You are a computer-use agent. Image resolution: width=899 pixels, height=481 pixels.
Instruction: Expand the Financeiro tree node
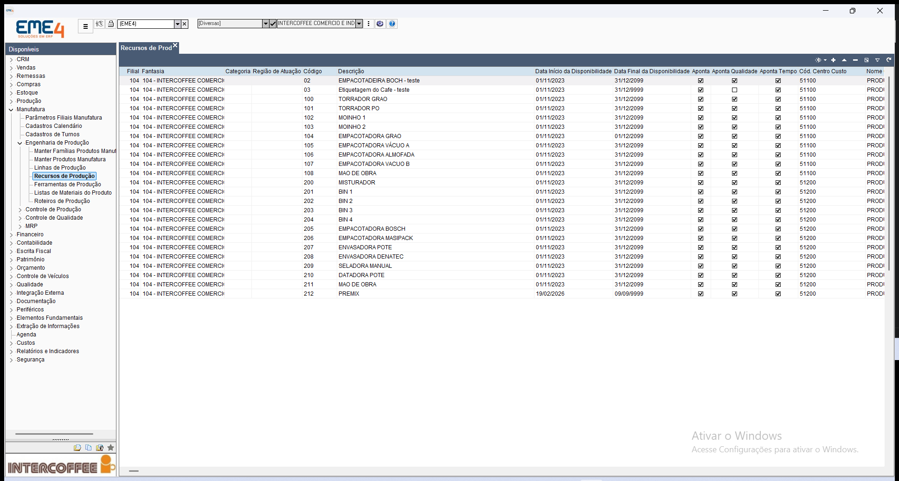point(11,235)
